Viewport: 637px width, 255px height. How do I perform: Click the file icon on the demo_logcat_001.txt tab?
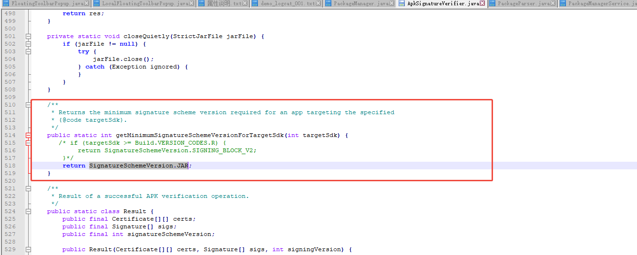click(256, 4)
